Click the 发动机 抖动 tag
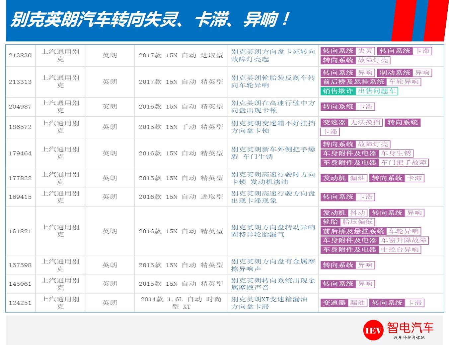Image resolution: width=449 pixels, height=345 pixels. click(344, 213)
